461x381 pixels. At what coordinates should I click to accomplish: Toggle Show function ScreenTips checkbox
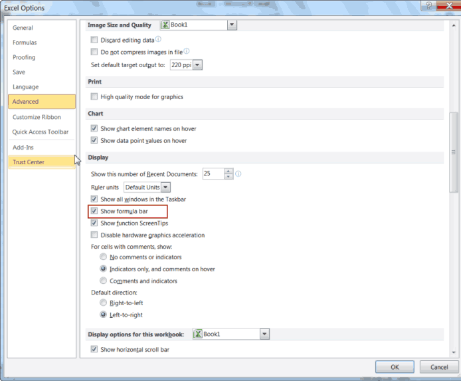(94, 223)
